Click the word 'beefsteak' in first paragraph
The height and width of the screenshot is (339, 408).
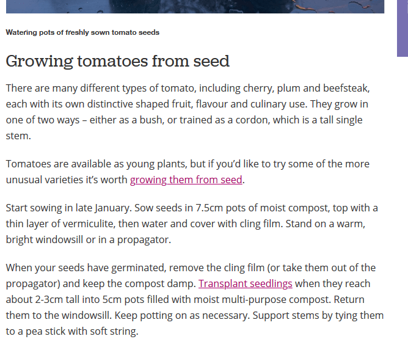(x=346, y=88)
